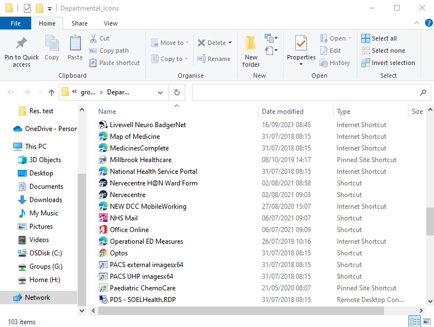Click the Properties checkmark icon in title bar
The height and width of the screenshot is (327, 434).
(x=27, y=8)
